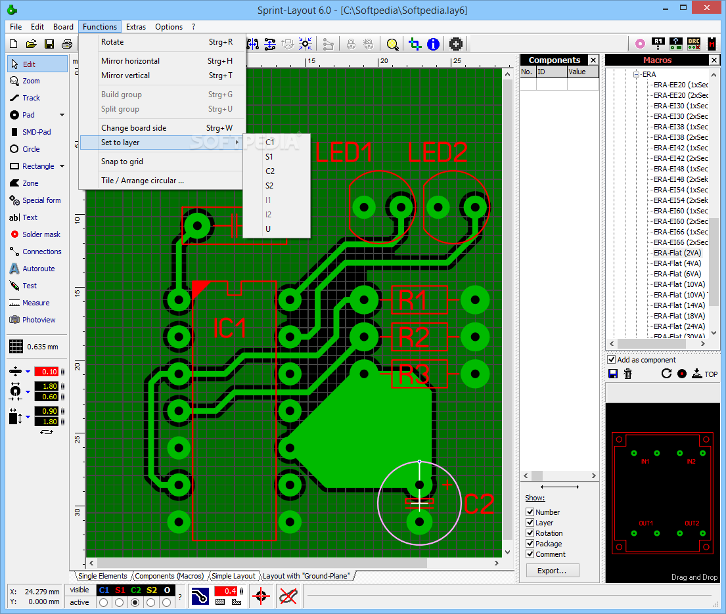Click the ground-plane icon in status bar
Viewport: 726px width, 614px height.
coord(200,596)
